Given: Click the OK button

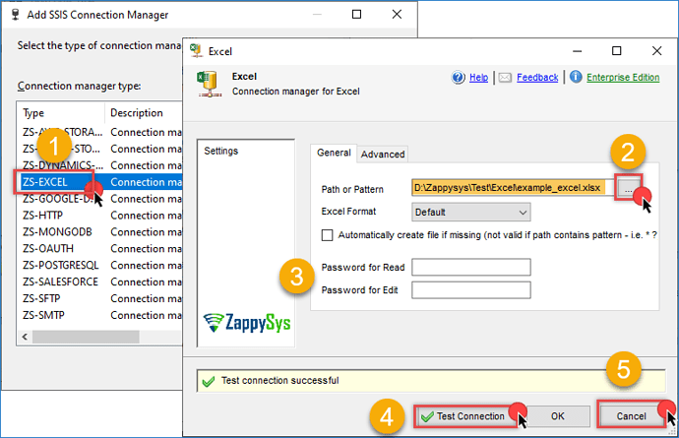Looking at the screenshot, I should point(557,415).
